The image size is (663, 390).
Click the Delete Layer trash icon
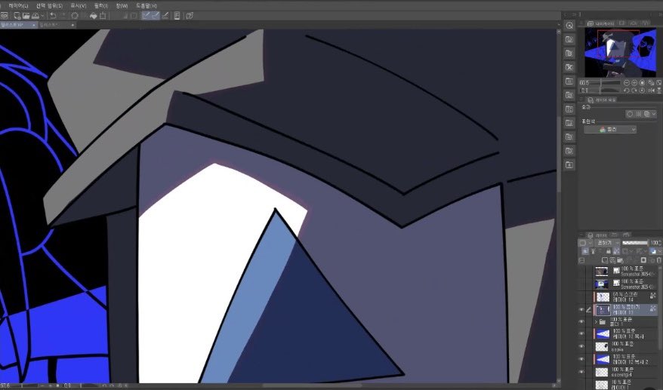click(658, 260)
